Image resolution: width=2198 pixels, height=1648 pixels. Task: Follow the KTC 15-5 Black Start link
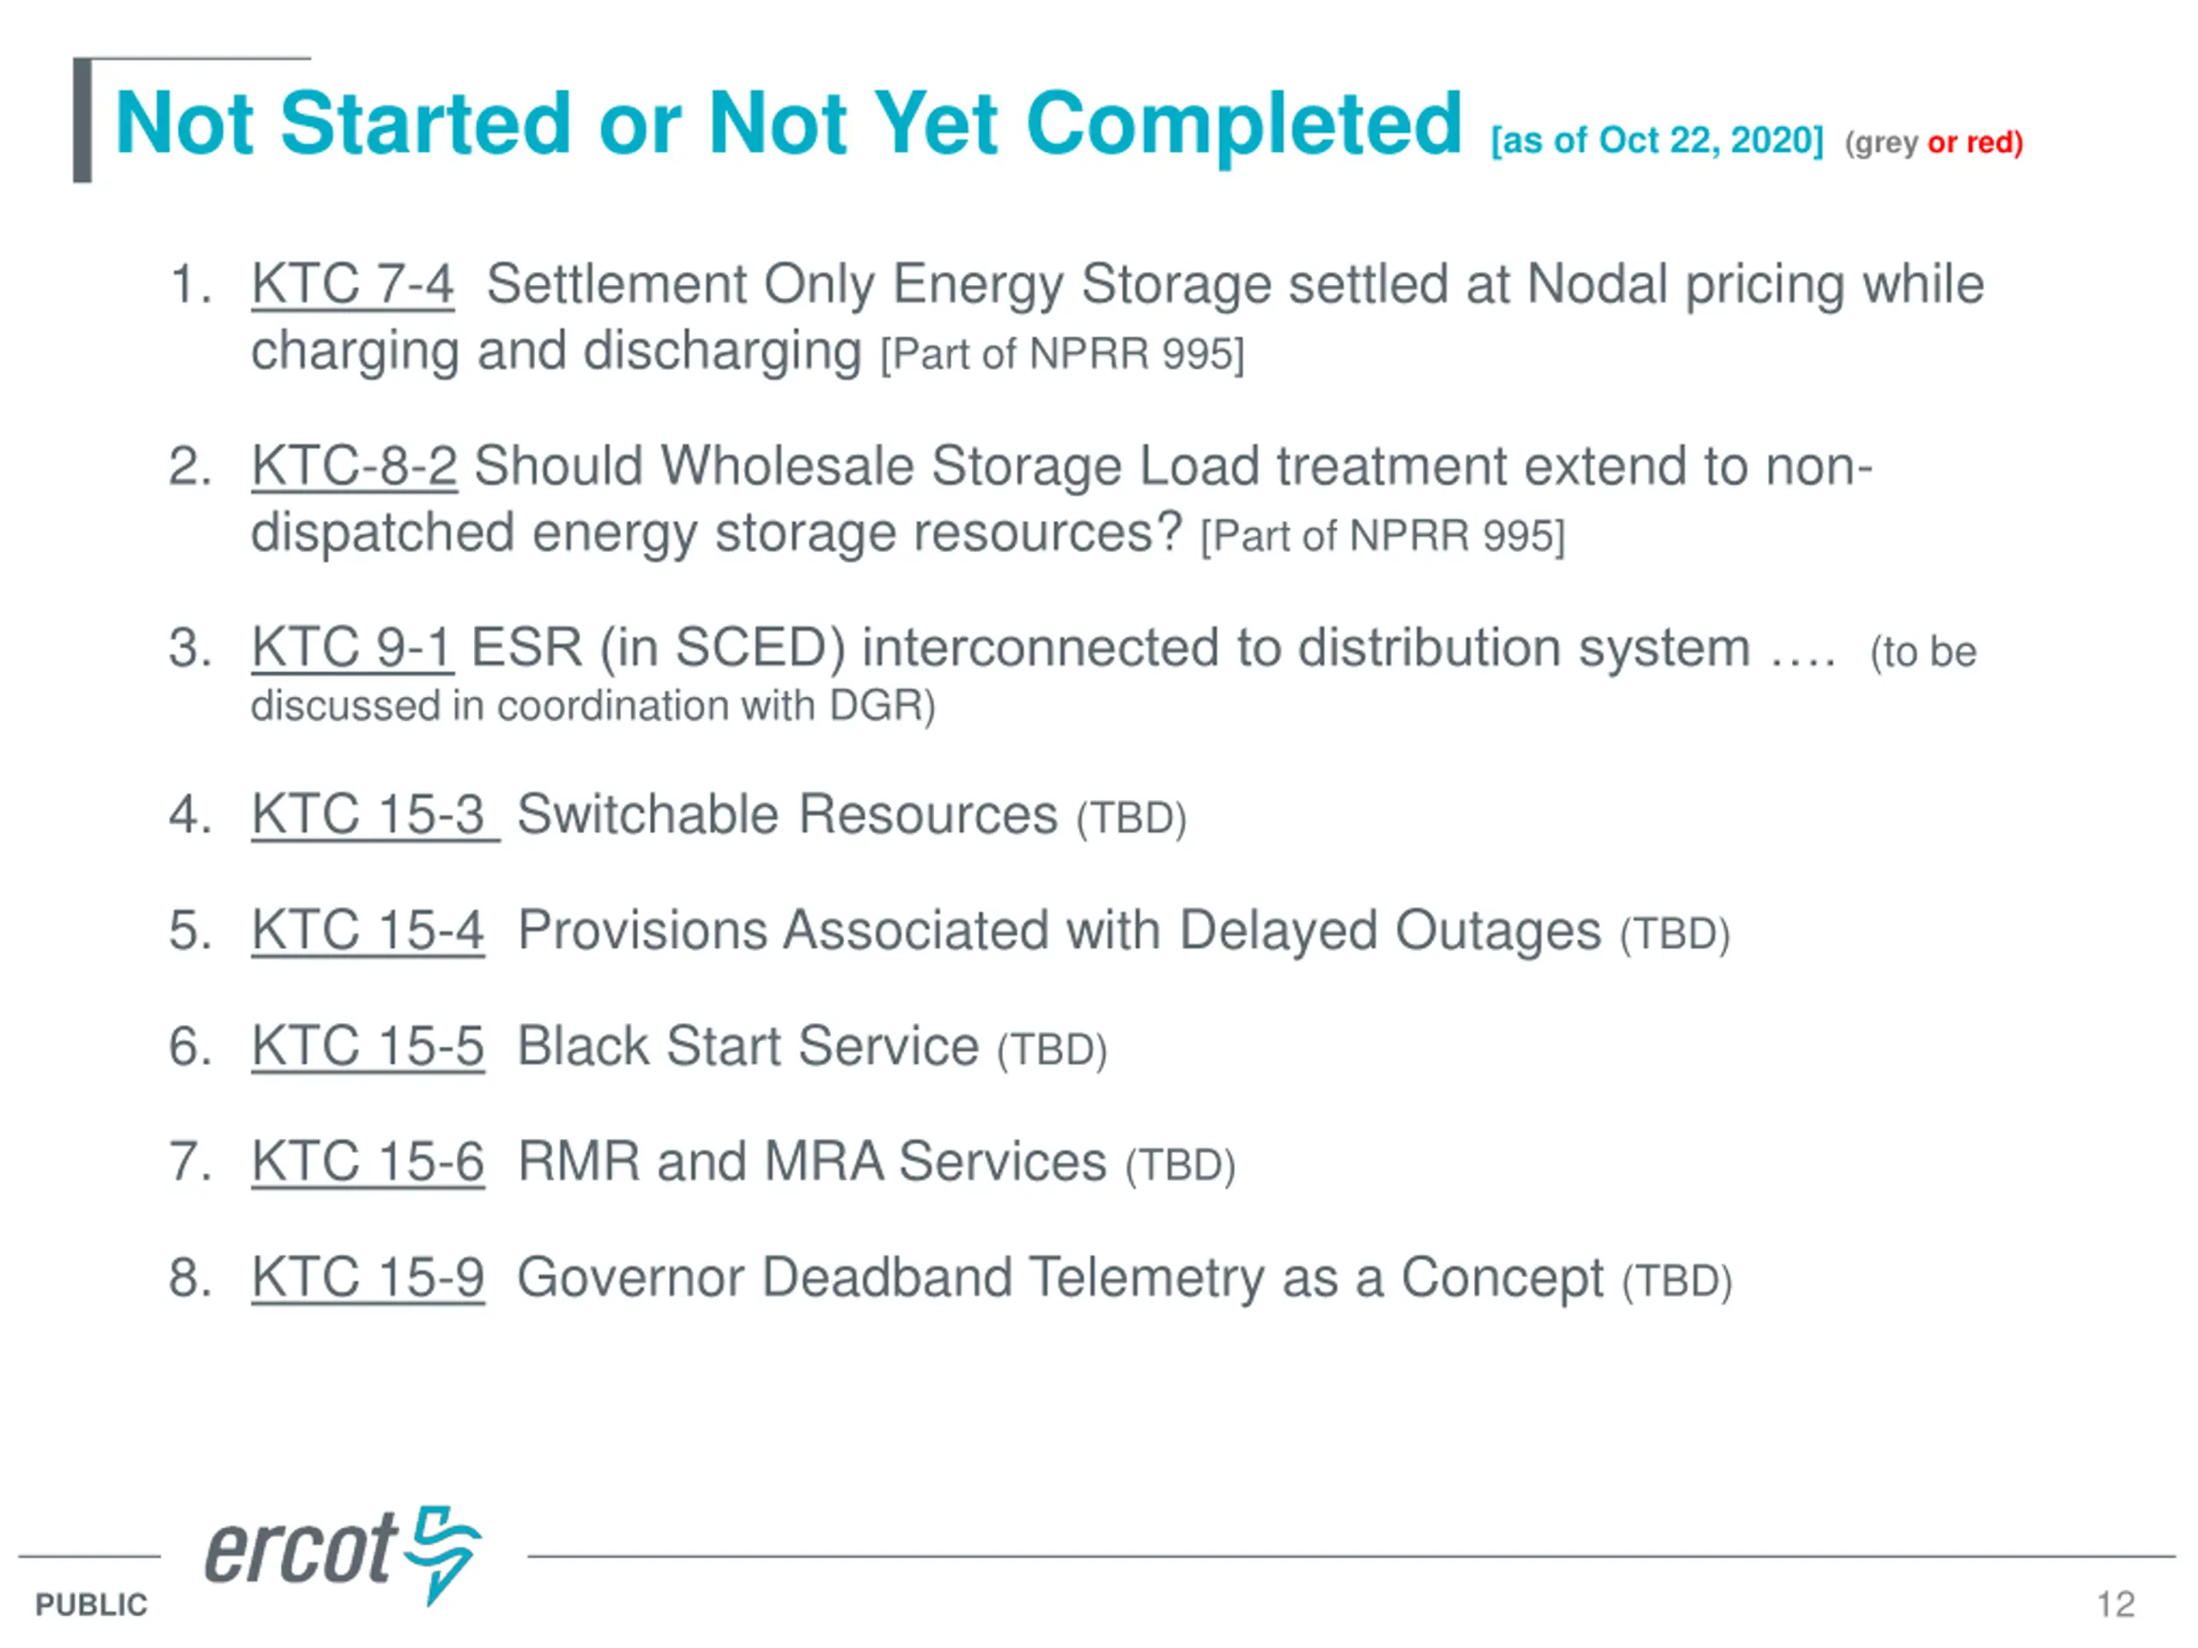coord(367,1046)
